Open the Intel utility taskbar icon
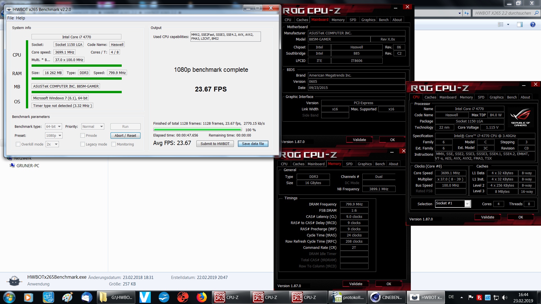541x304 pixels. click(x=48, y=297)
